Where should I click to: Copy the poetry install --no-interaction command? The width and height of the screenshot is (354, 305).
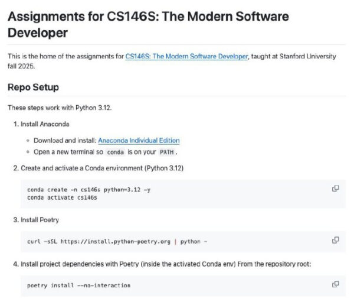coord(336,284)
